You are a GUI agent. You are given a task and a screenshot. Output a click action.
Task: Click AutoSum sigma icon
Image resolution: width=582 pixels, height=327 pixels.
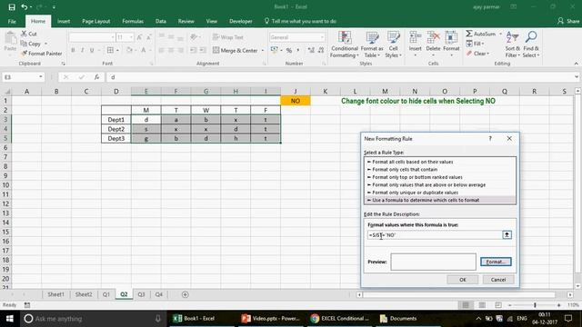coord(469,34)
